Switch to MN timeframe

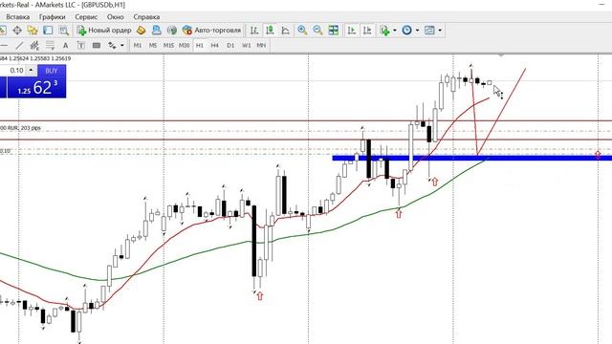[261, 46]
